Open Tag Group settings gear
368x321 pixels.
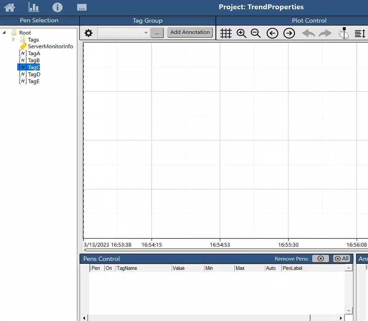88,33
